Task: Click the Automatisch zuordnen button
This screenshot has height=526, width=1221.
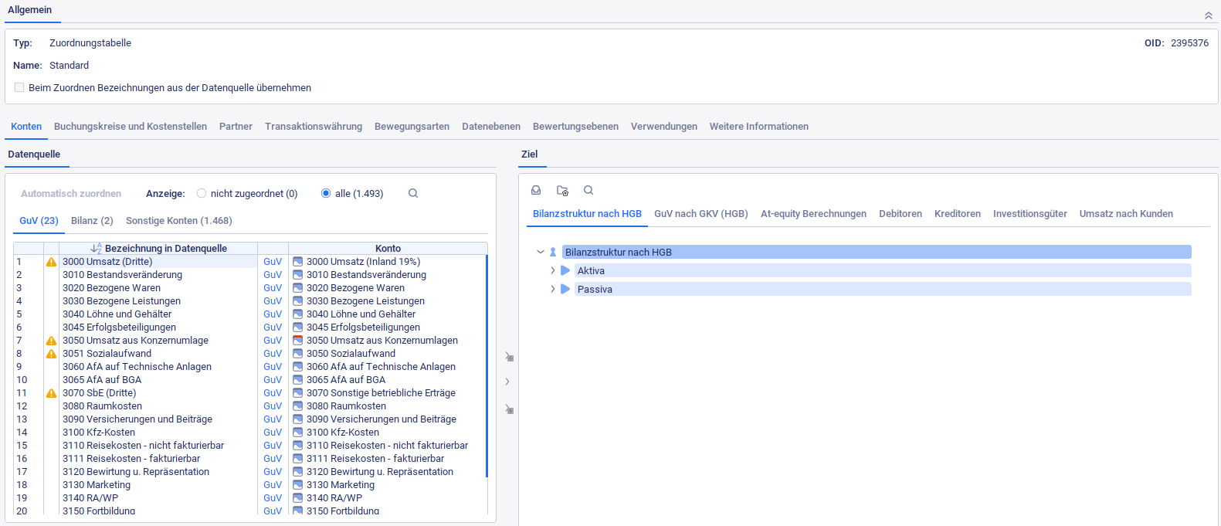Action: coord(71,193)
